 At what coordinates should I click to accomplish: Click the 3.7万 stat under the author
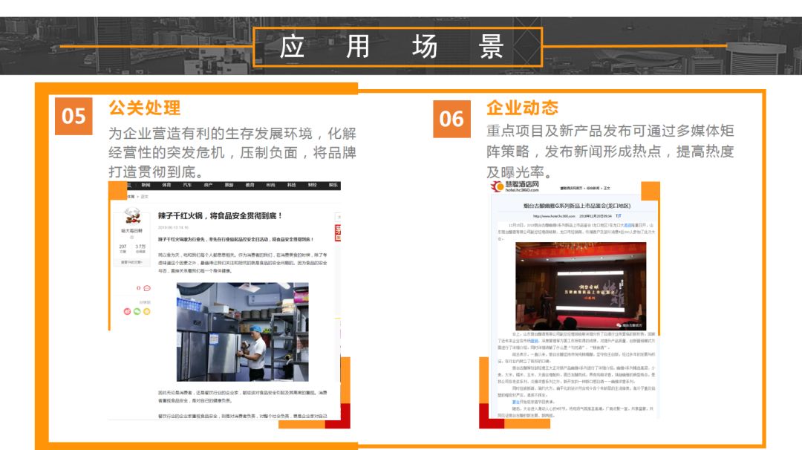pyautogui.click(x=140, y=247)
